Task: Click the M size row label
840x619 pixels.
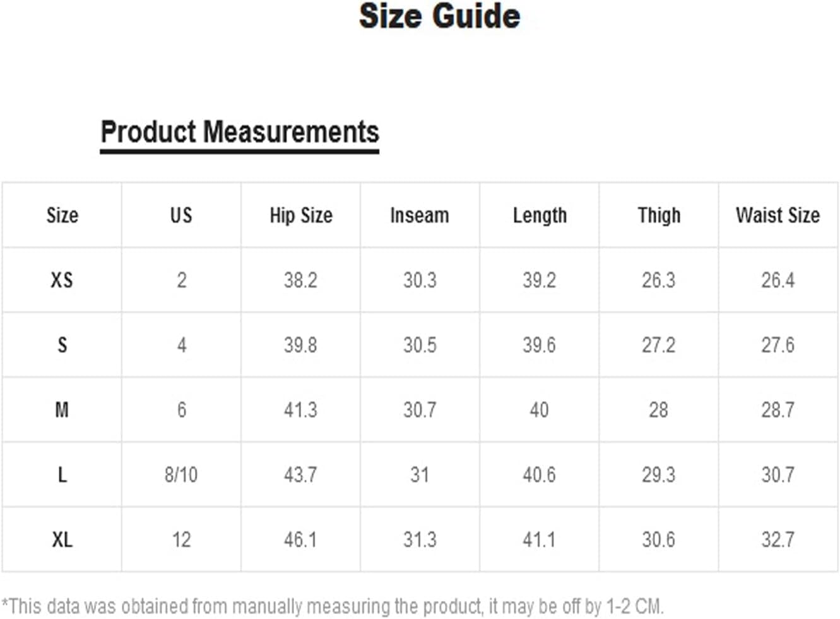Action: coord(62,410)
